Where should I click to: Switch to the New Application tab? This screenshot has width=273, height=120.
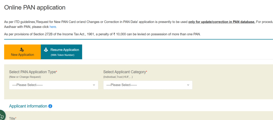tap(22, 52)
